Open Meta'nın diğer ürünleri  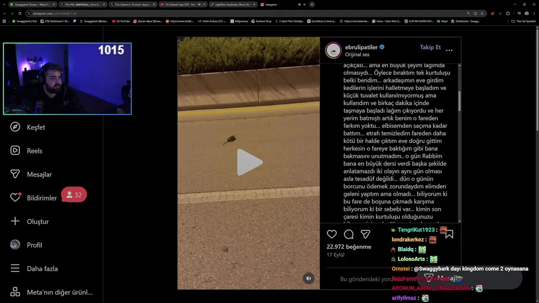click(51, 292)
